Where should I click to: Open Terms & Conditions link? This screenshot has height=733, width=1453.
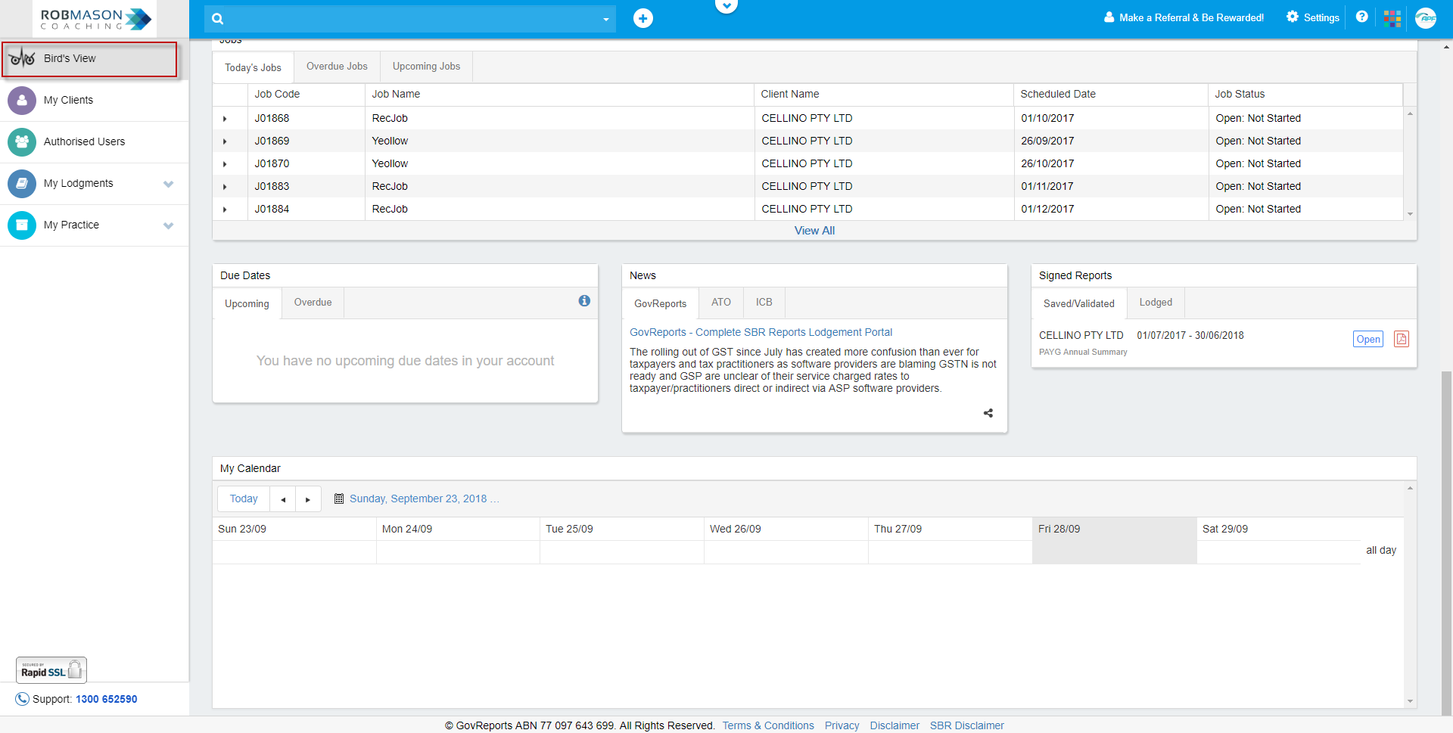pos(768,725)
